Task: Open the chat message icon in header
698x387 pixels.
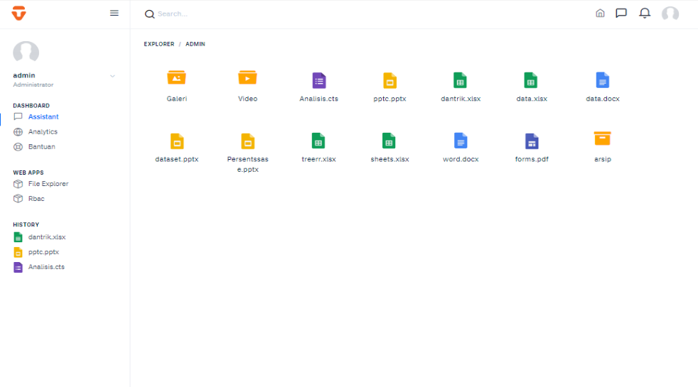Action: point(621,13)
